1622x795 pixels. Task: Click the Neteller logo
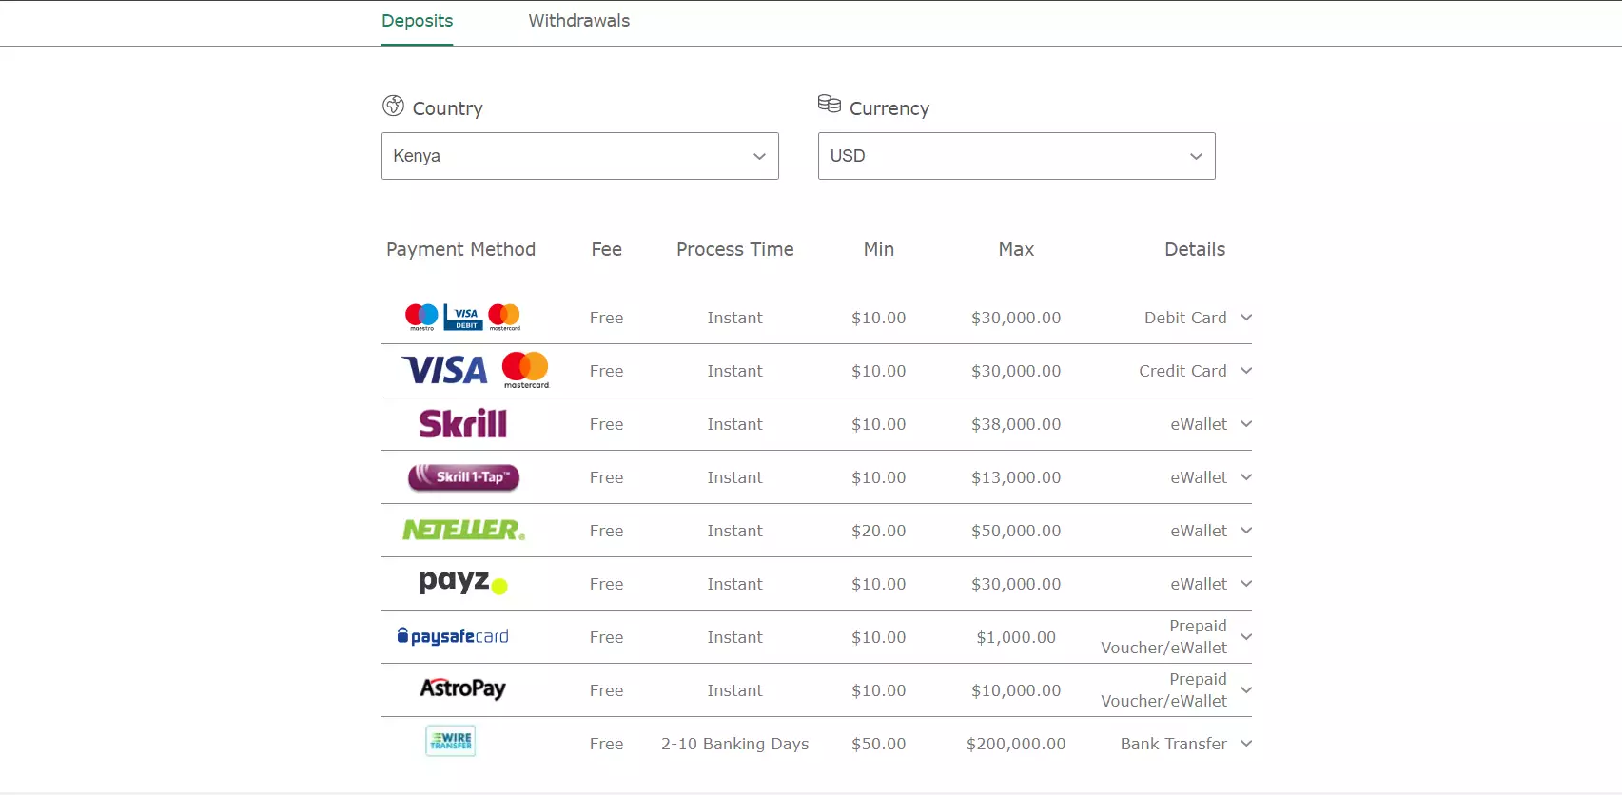pos(463,530)
